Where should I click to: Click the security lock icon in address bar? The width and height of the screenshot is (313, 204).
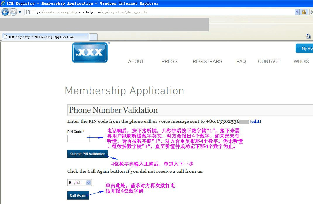tap(304, 12)
